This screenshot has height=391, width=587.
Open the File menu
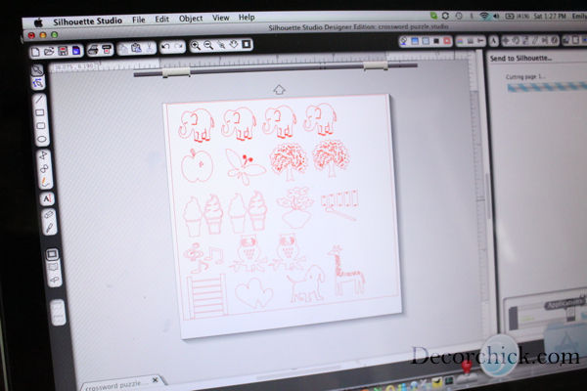tap(138, 19)
